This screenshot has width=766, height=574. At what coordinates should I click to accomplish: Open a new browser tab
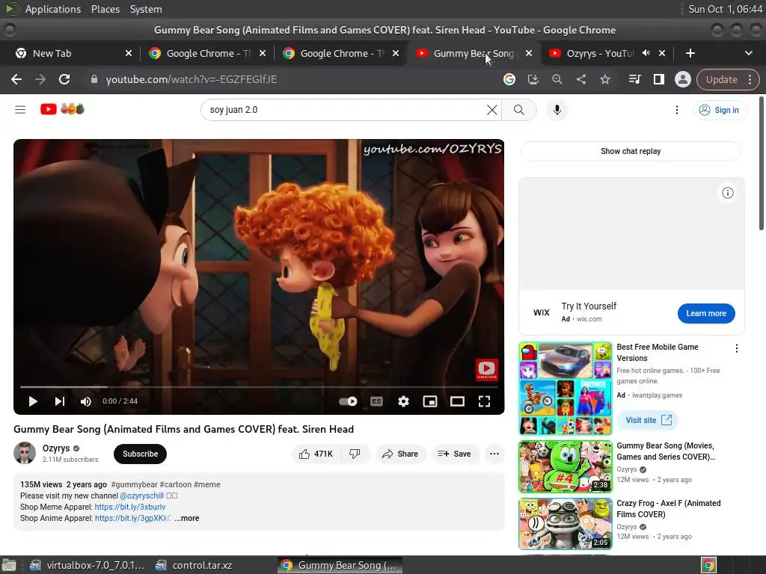click(x=690, y=53)
